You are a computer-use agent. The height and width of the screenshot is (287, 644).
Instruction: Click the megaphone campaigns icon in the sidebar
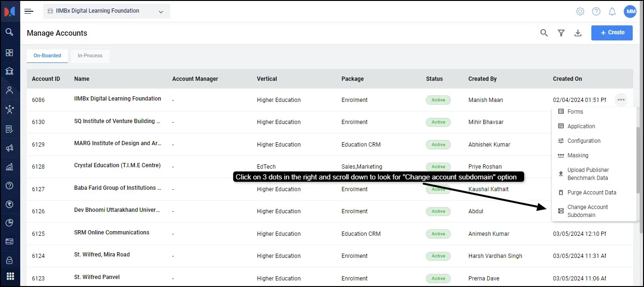[9, 148]
